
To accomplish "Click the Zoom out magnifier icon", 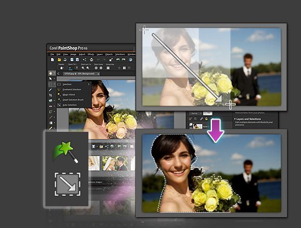I will 83,68.
